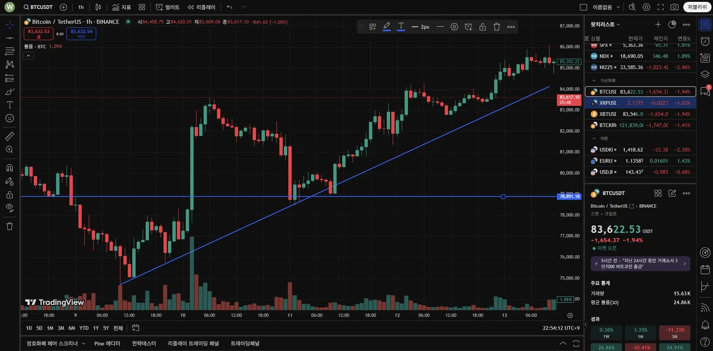Click the 퍼블리쉬 publish button
The width and height of the screenshot is (713, 351).
697,7
